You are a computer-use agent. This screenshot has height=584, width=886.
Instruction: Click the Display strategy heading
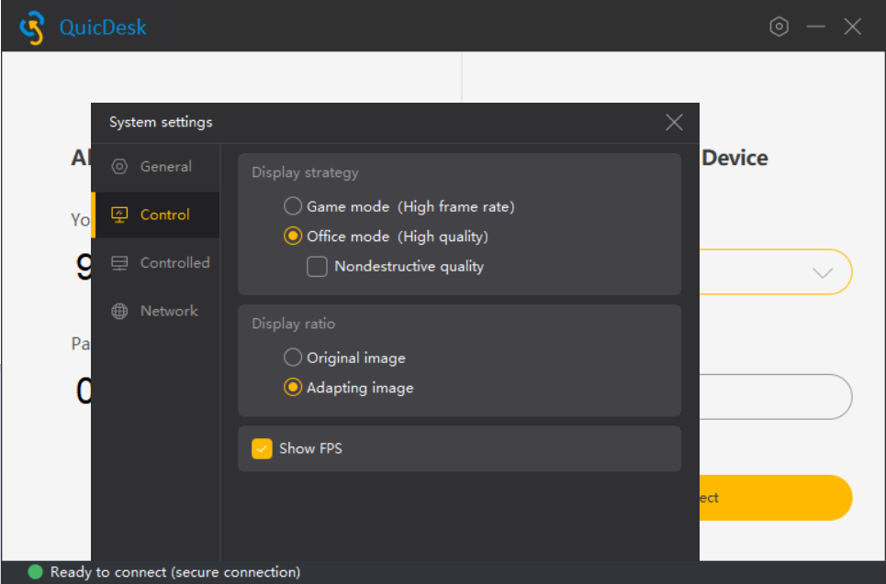[x=305, y=172]
